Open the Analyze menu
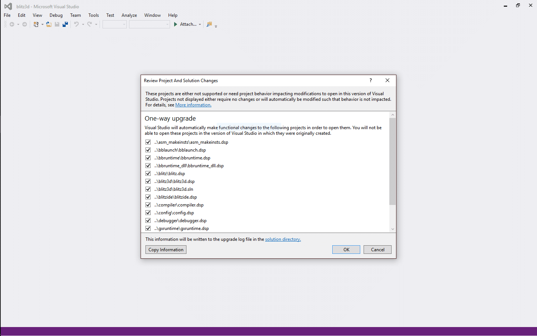The image size is (537, 336). click(129, 15)
